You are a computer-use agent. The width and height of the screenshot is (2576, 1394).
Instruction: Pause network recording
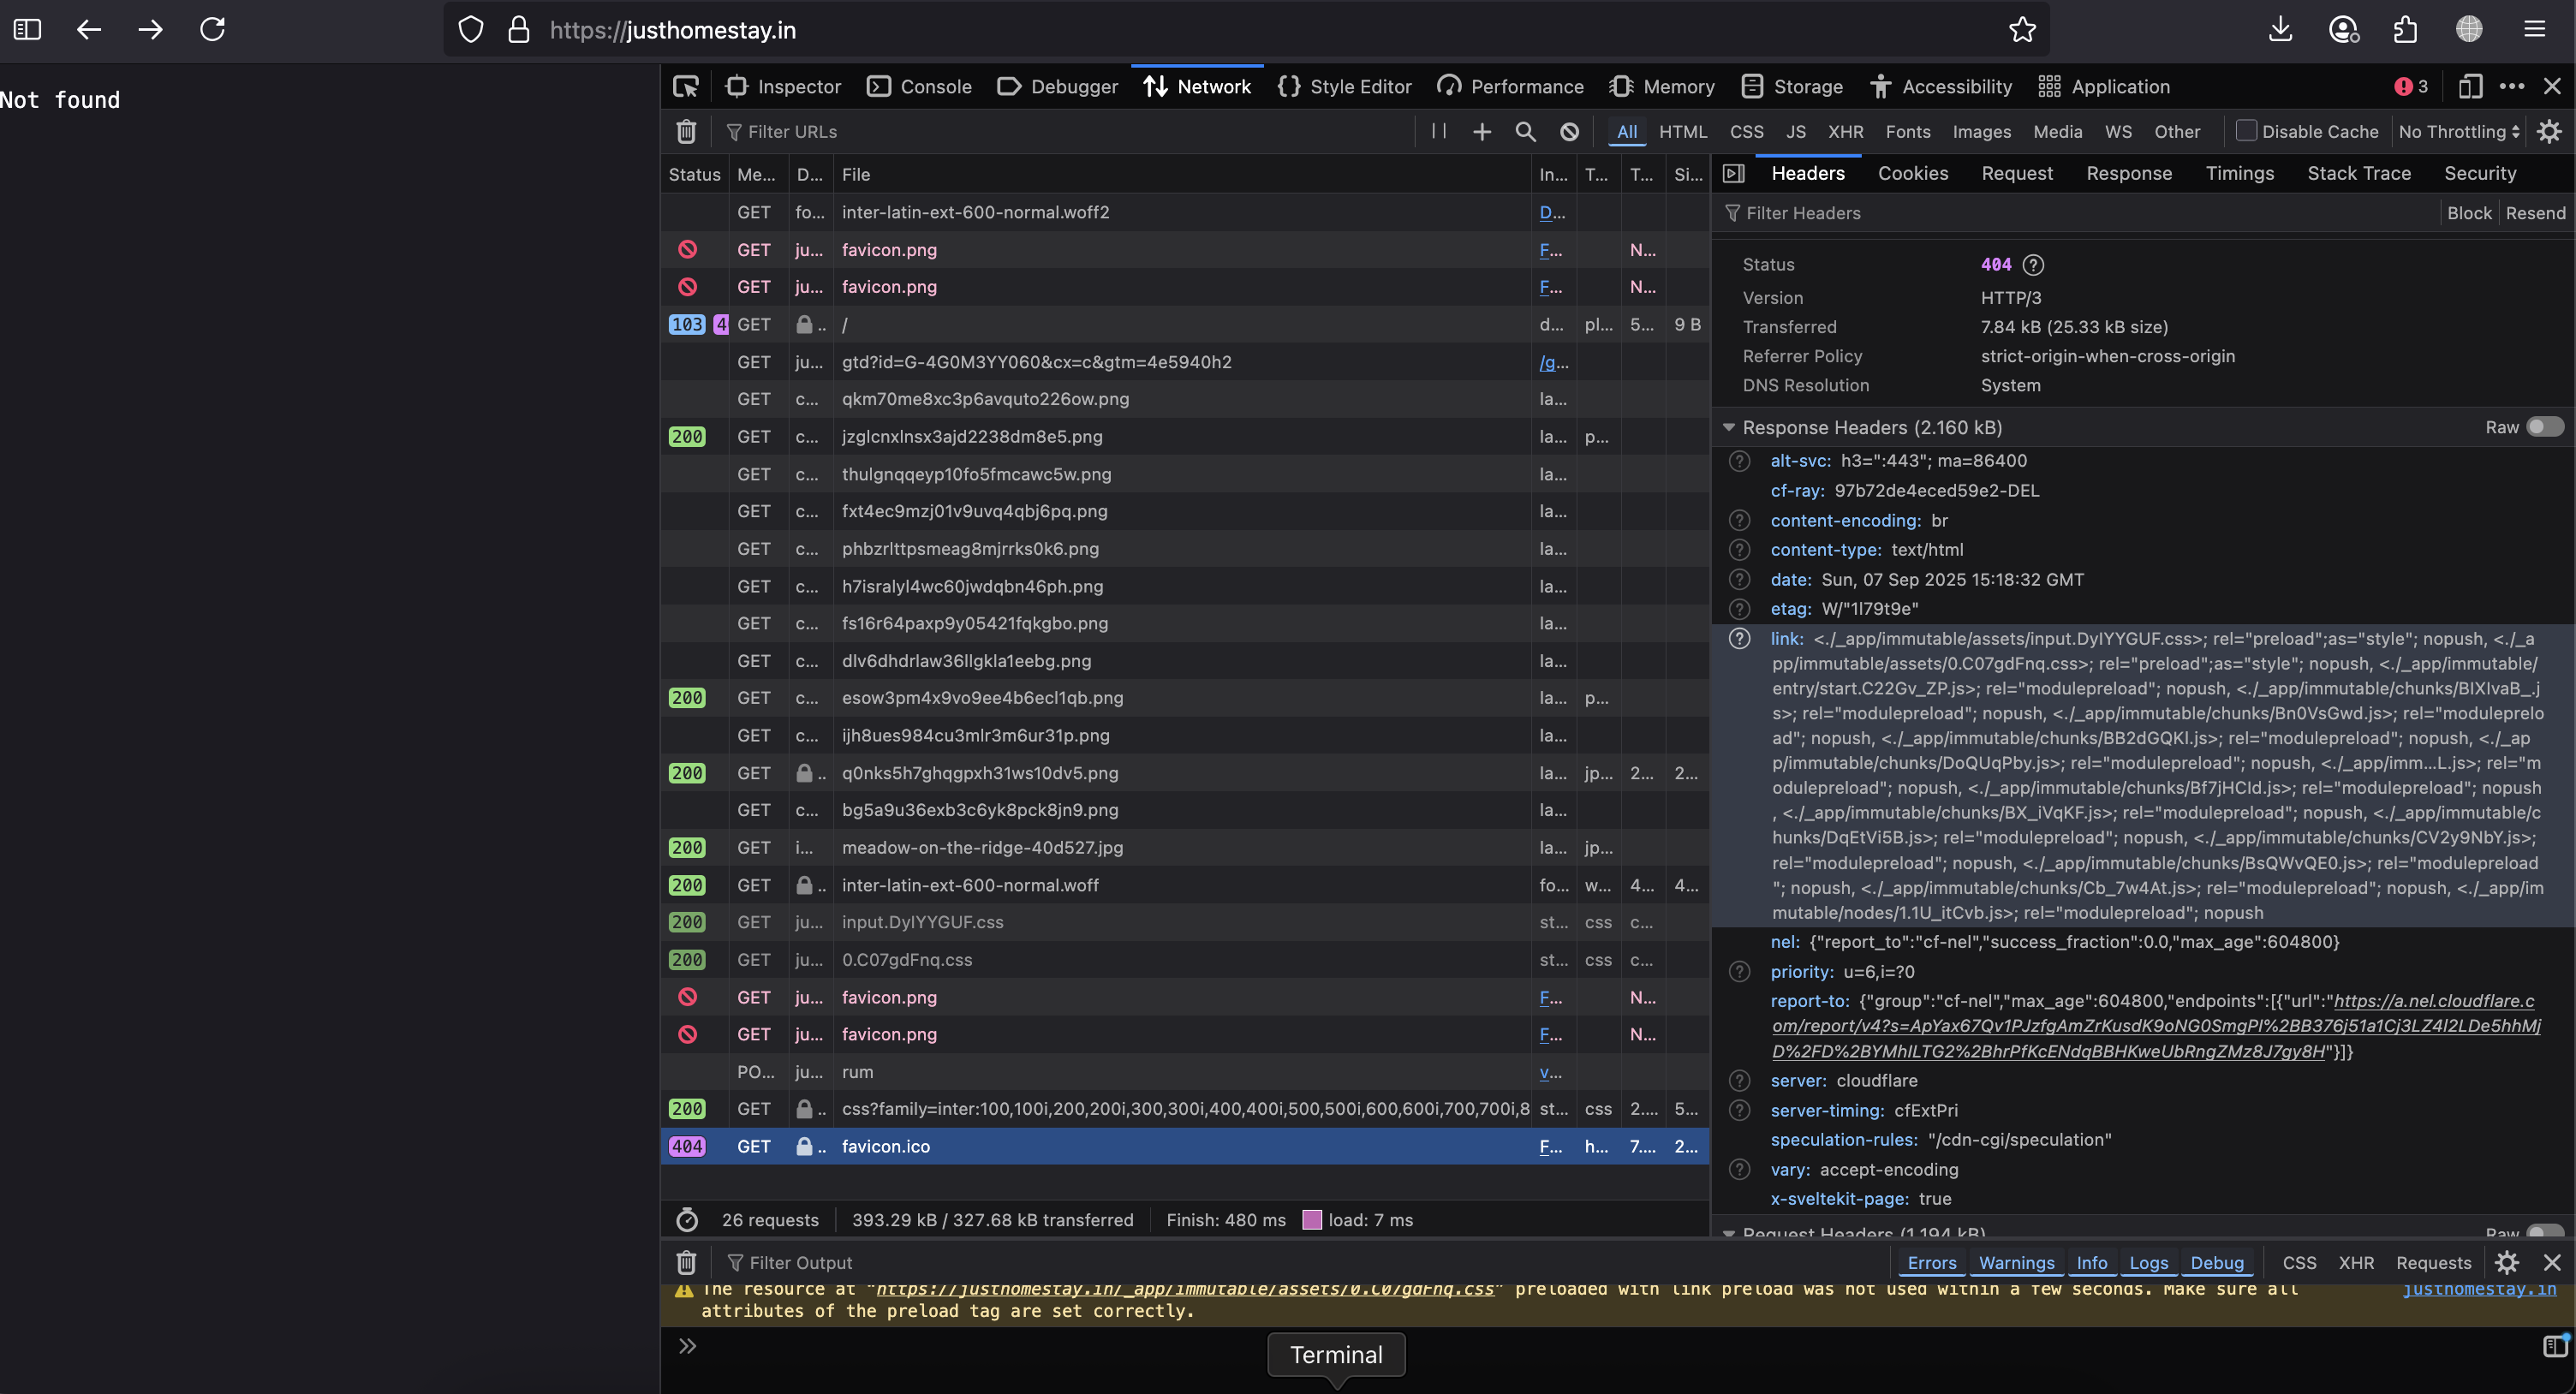[x=1439, y=131]
